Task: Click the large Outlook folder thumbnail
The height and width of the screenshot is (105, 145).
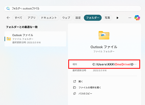Action: (104, 35)
